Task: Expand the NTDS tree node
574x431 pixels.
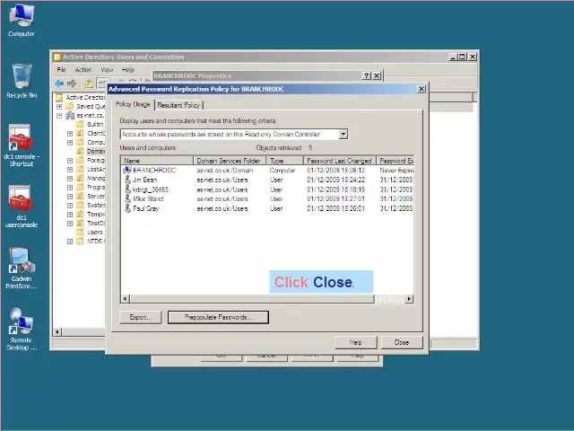Action: pyautogui.click(x=70, y=242)
